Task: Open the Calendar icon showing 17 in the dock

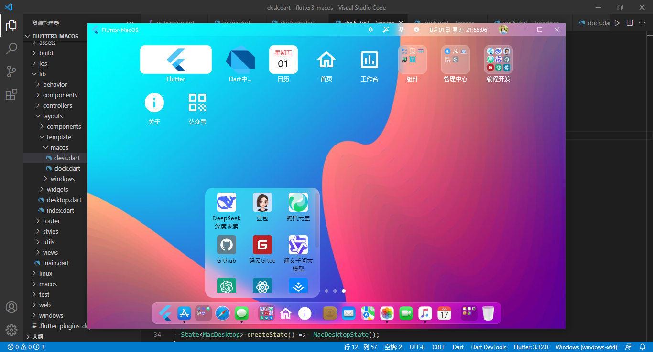Action: (445, 313)
